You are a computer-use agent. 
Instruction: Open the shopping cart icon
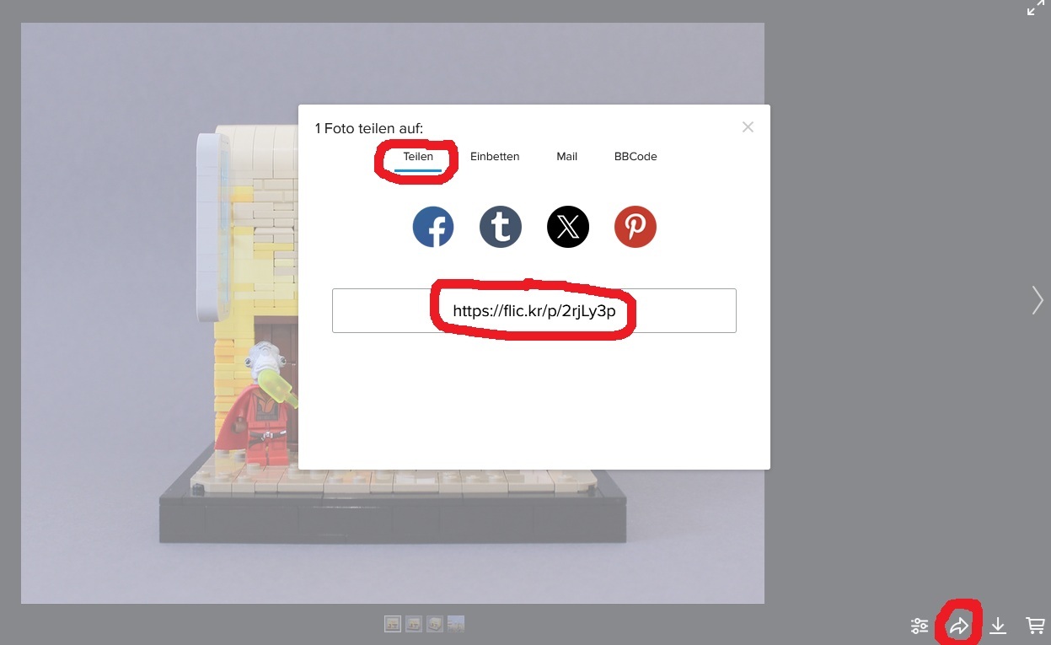tap(1035, 626)
